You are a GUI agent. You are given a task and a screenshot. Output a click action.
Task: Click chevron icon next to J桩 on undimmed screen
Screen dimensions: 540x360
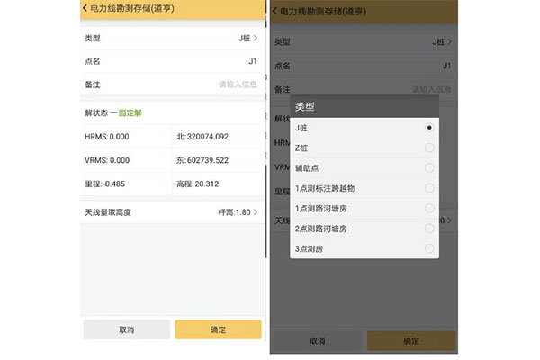256,39
